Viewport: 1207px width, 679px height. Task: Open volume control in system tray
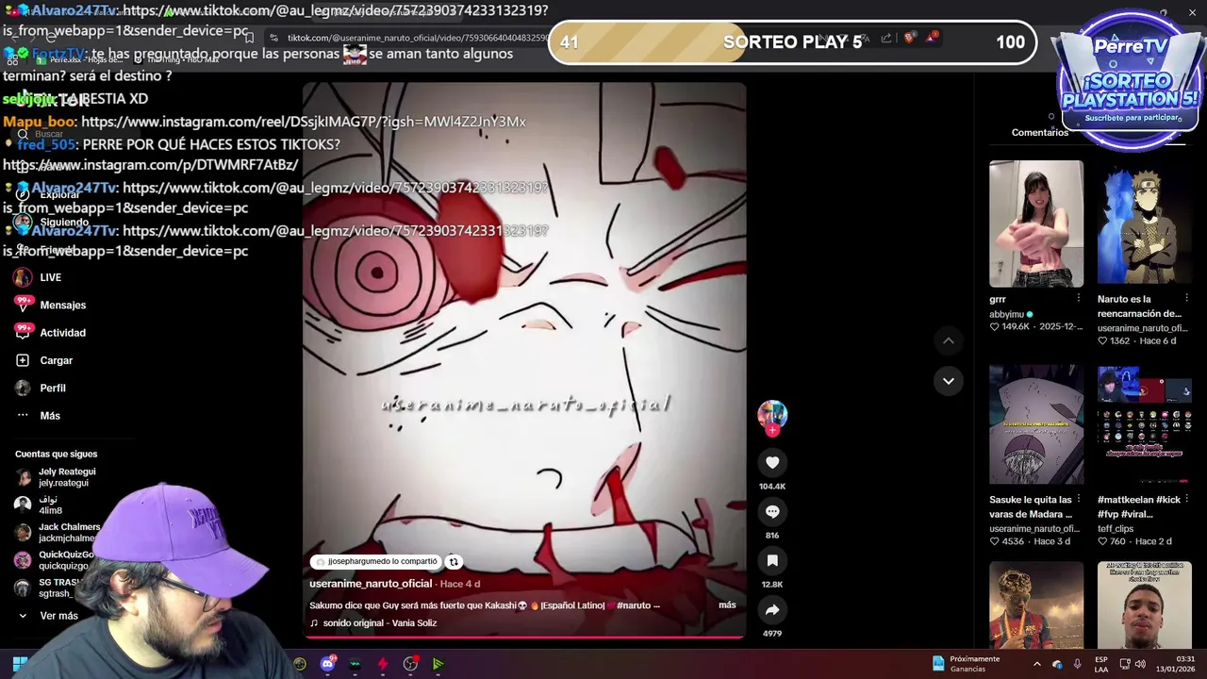click(x=1139, y=664)
